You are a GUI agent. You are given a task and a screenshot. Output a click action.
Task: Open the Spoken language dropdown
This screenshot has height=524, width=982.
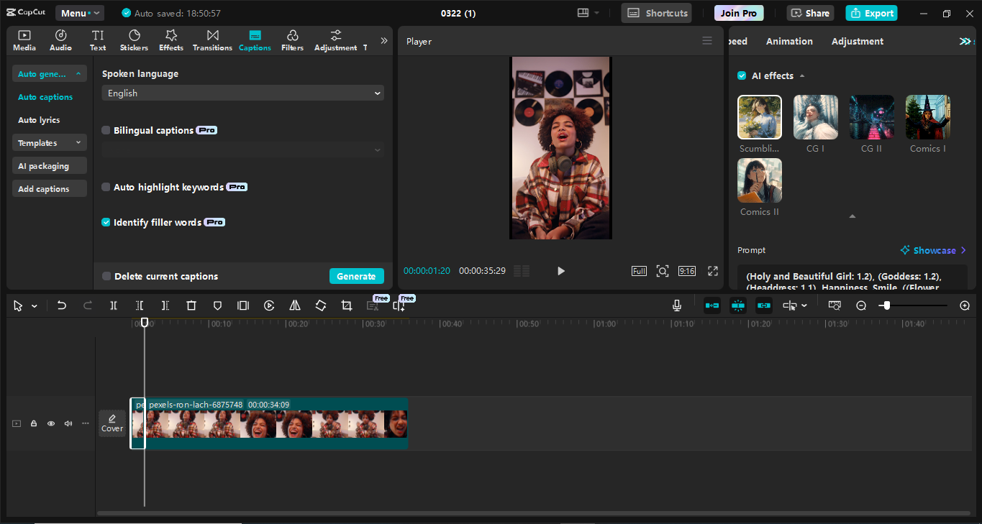(x=242, y=93)
